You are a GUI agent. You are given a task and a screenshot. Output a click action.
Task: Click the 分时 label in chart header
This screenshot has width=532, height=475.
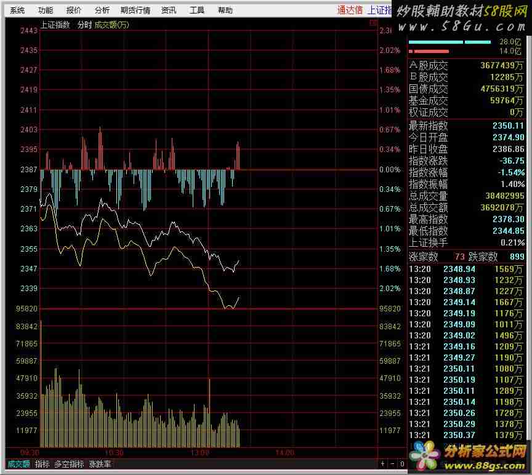(x=84, y=25)
